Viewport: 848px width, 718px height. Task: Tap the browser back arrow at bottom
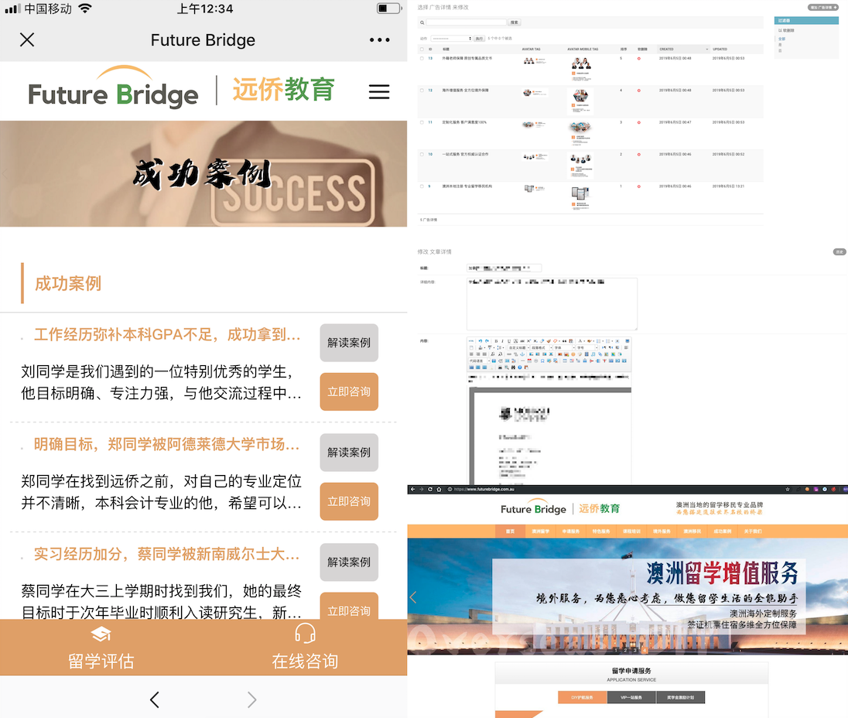tap(154, 699)
